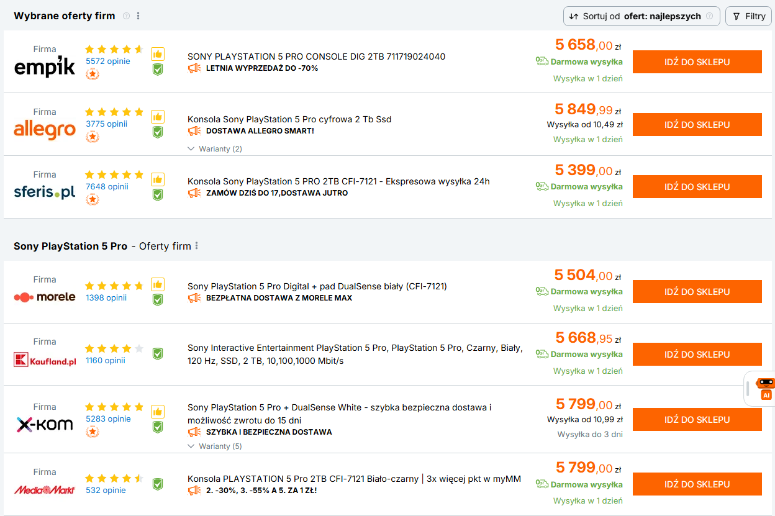Open Sony PlayStation 5 Pro Digital + pad DualSense offer
Viewport: 775px width, 516px height.
pos(317,286)
